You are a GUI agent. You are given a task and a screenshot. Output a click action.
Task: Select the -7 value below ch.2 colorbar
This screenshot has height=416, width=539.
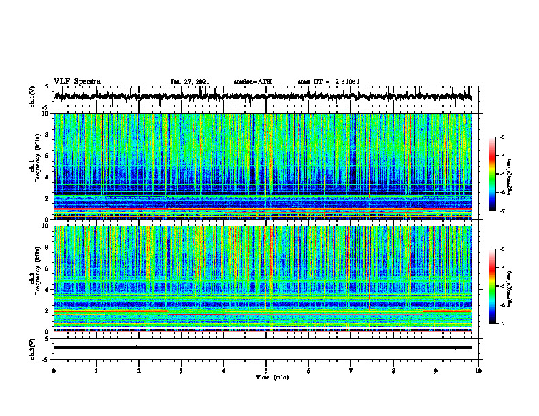(x=502, y=323)
